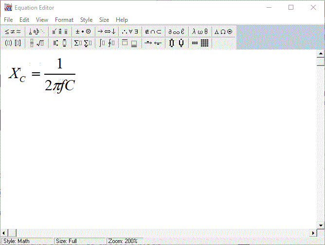Click the Help menu
Screen dimensions: 325x245
point(122,20)
